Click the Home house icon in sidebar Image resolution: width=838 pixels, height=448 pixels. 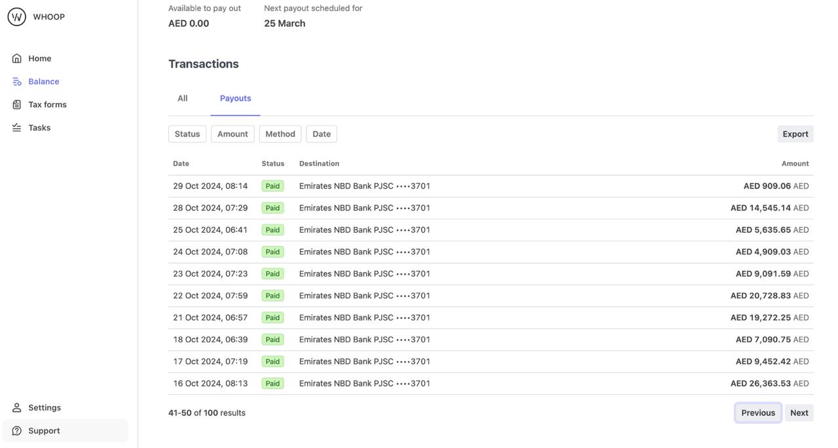17,59
